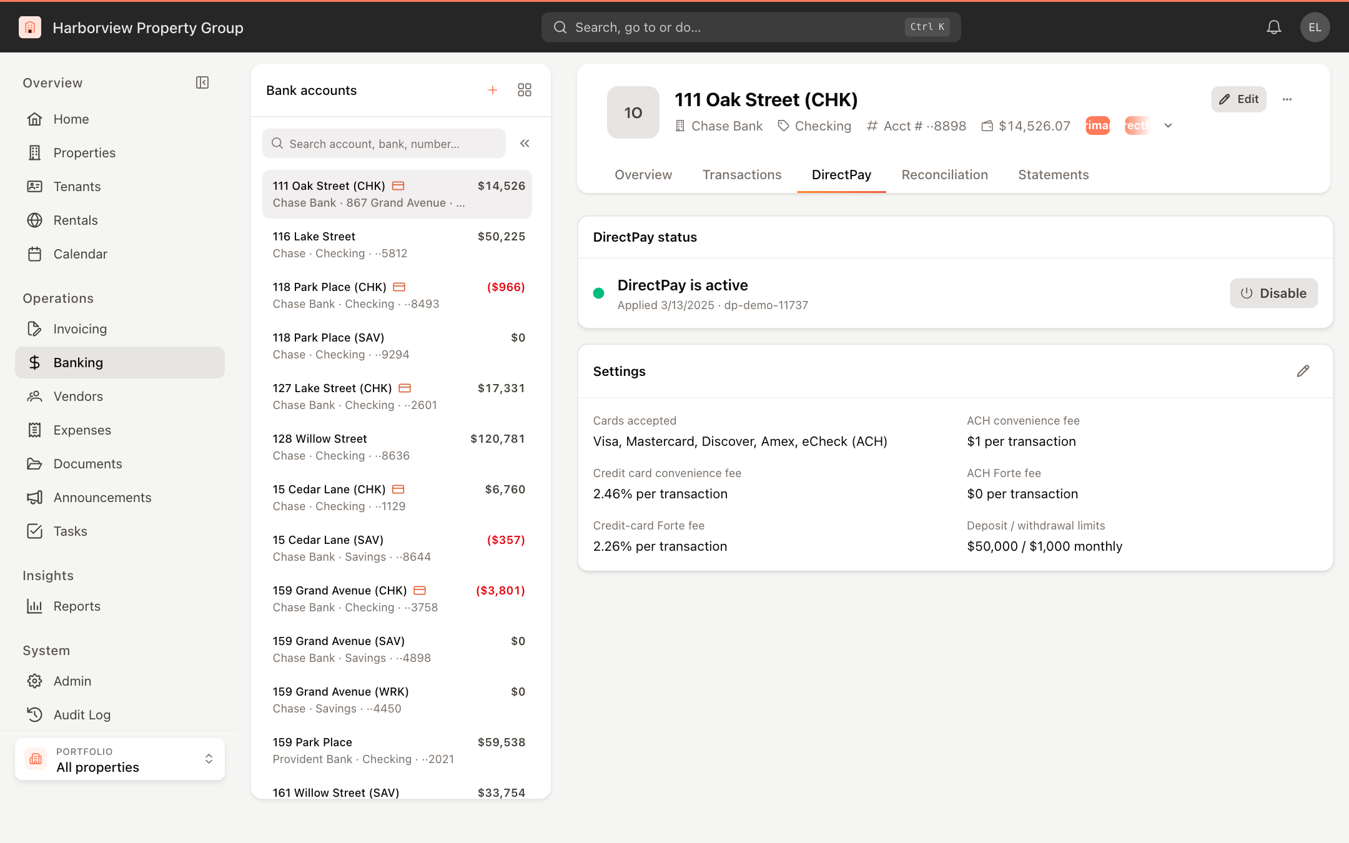Switch to the Transactions tab
This screenshot has height=843, width=1349.
(742, 175)
